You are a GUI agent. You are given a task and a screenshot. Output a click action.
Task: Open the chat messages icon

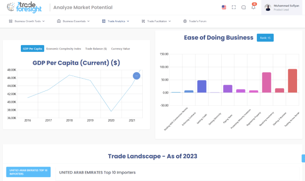[244, 7]
